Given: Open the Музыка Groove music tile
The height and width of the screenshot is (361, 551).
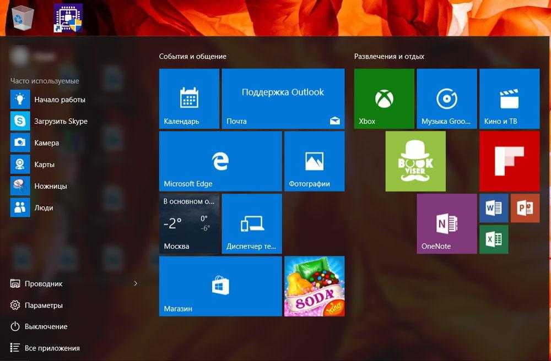Looking at the screenshot, I should click(x=446, y=99).
